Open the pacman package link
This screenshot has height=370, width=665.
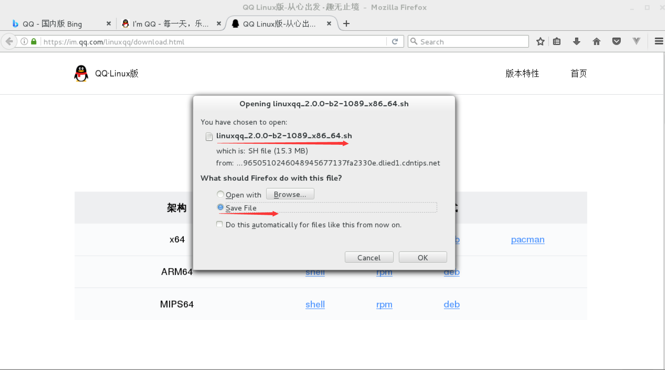528,240
